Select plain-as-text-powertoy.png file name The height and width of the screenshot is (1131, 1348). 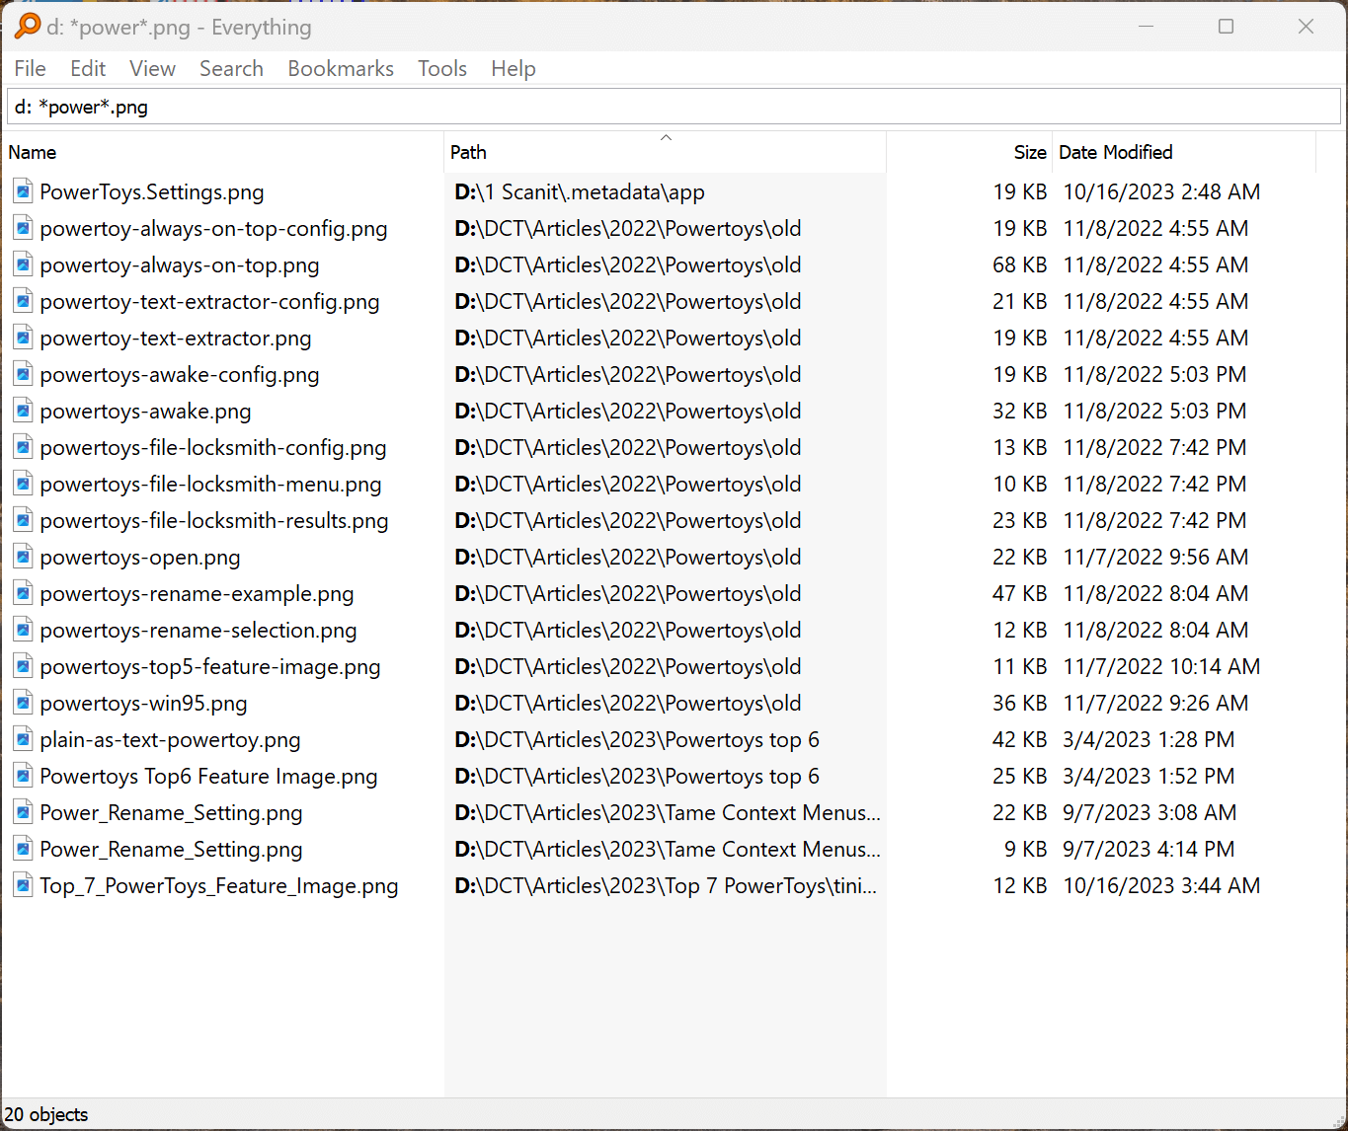(x=170, y=739)
